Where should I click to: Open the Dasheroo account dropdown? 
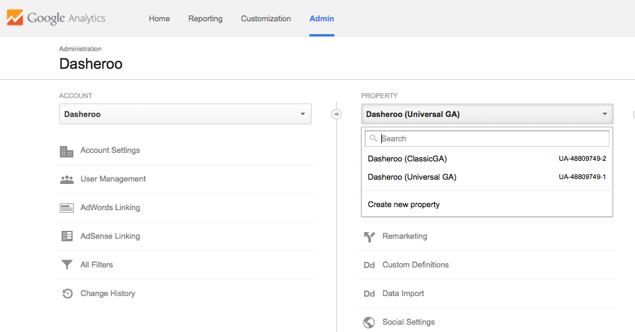[185, 114]
